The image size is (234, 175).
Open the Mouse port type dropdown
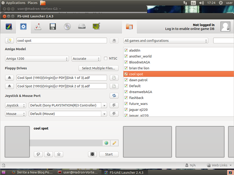coord(15,114)
